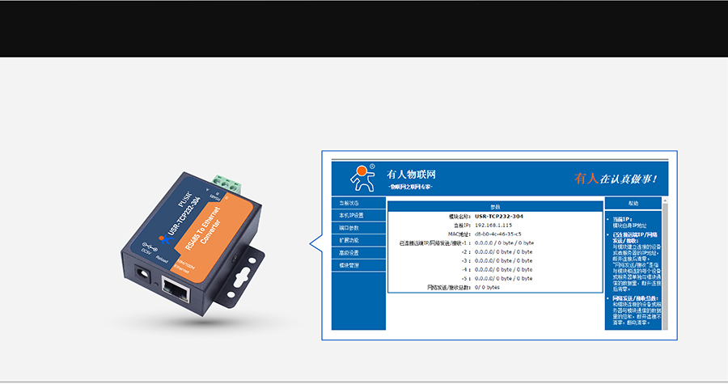
Task: Open the 本机IP设置 menu item
Action: pyautogui.click(x=358, y=216)
